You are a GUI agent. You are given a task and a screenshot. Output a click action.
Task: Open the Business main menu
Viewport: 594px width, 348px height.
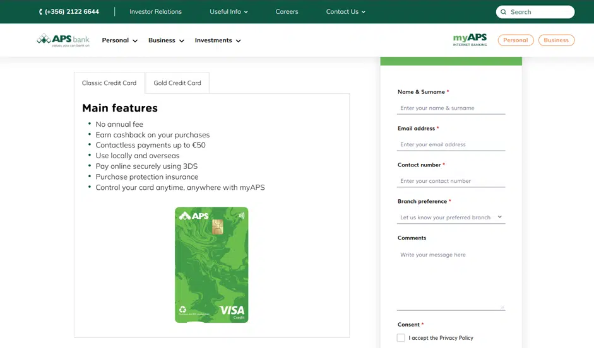[x=166, y=40]
